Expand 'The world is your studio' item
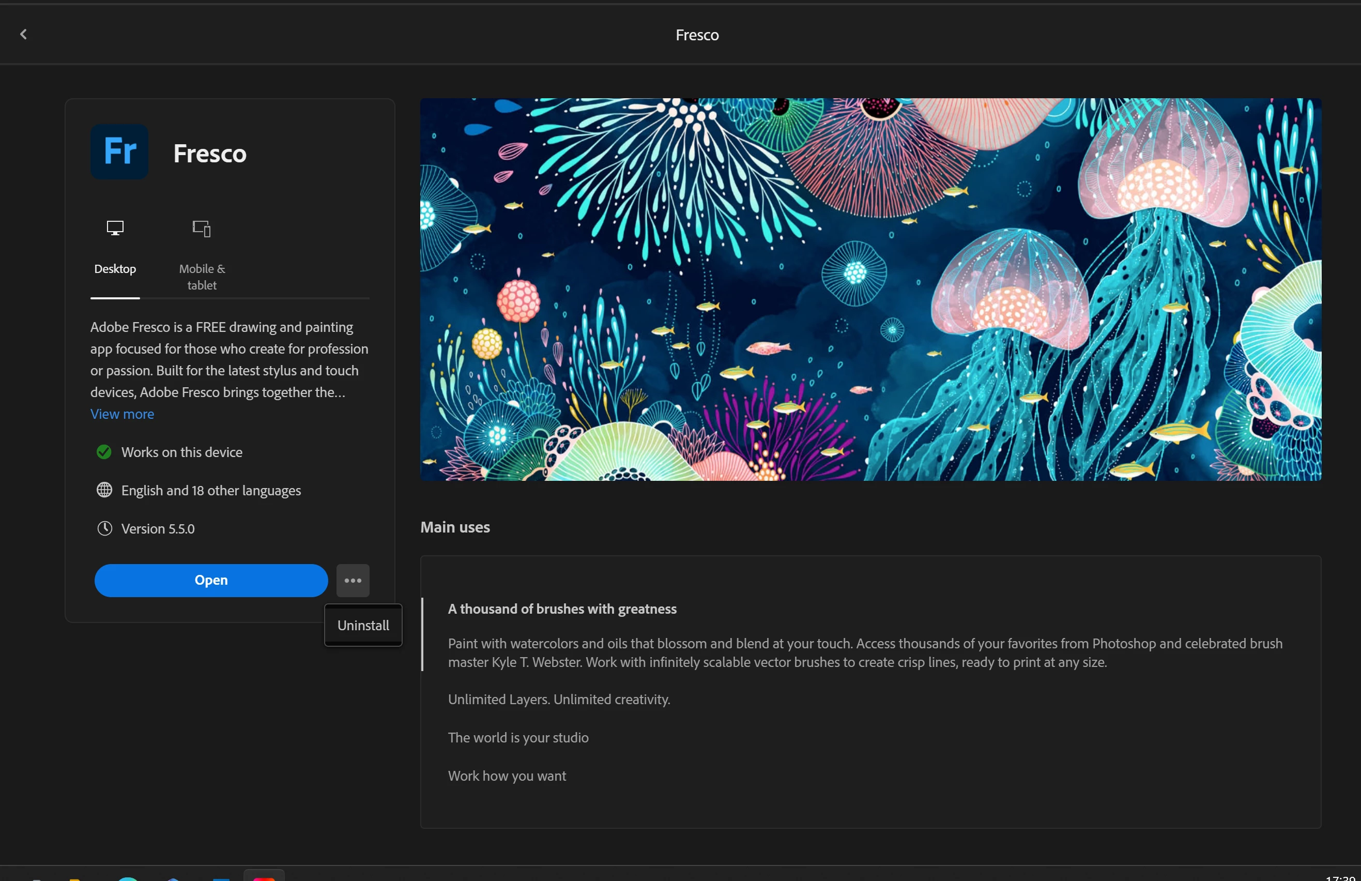This screenshot has height=881, width=1361. 518,737
